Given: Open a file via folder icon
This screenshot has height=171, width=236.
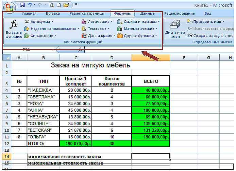Looking at the screenshot, I should tap(66, 5).
